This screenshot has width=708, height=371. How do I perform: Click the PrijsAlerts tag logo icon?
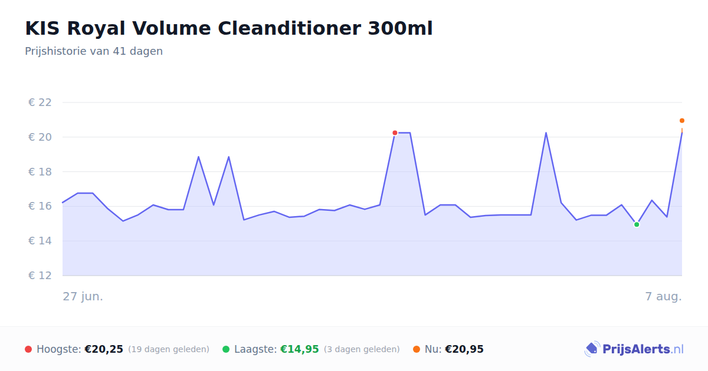click(592, 349)
